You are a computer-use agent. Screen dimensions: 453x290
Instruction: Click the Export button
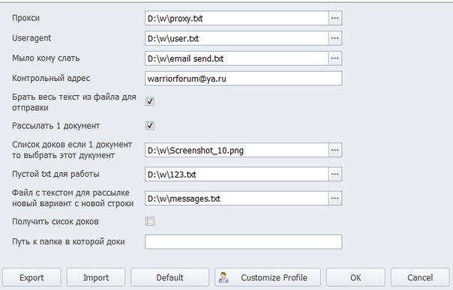point(31,277)
